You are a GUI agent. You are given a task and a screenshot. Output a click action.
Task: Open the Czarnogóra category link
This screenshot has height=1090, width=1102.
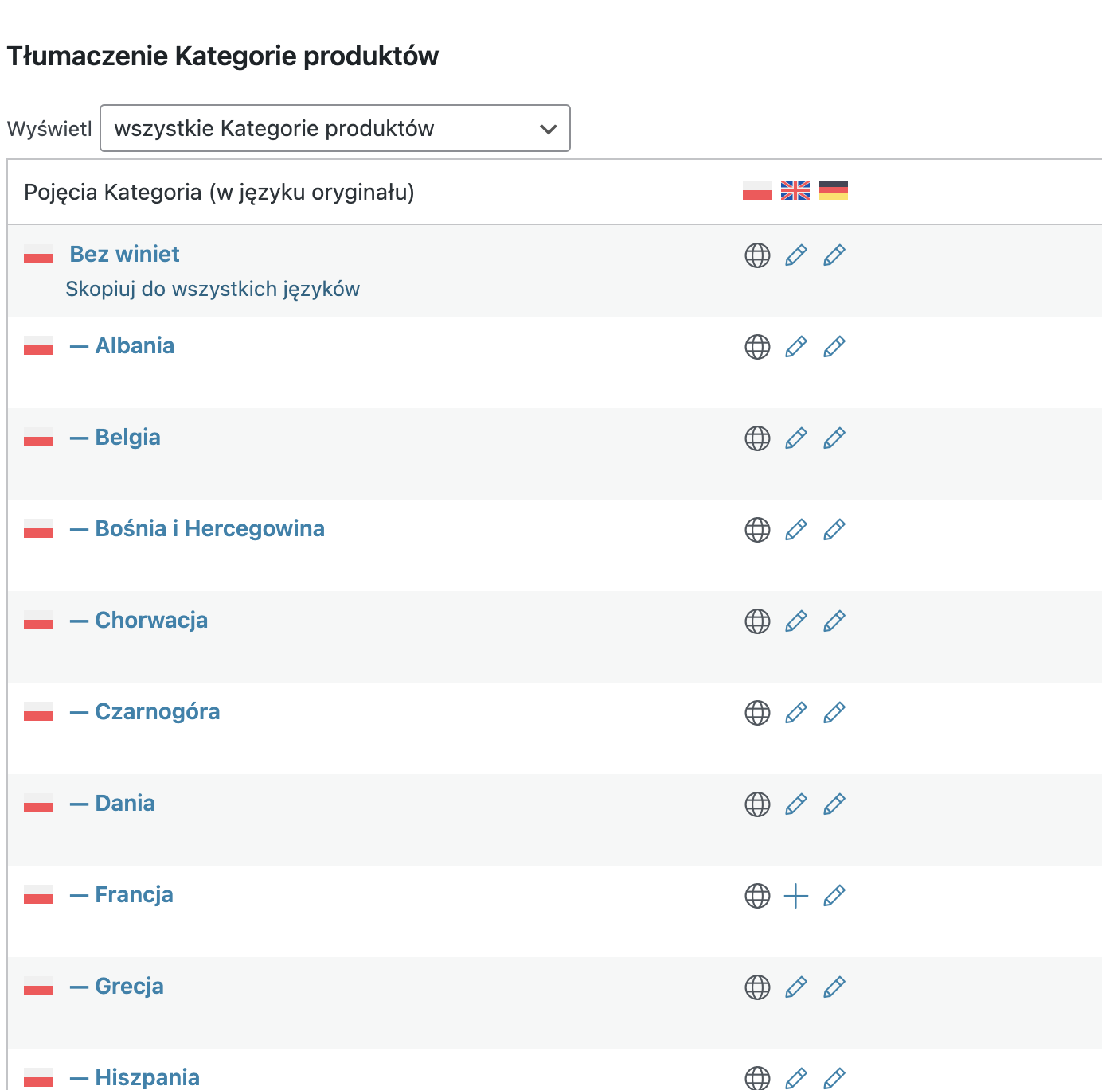click(x=158, y=711)
